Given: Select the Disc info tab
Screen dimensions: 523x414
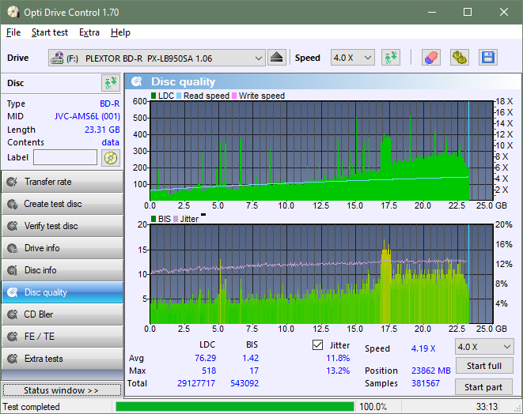Looking at the screenshot, I should (63, 270).
